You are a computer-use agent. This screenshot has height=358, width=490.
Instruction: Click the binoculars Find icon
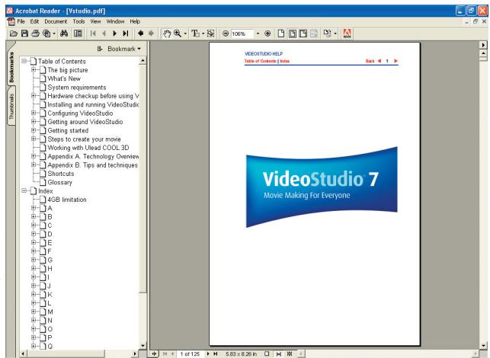tap(64, 34)
